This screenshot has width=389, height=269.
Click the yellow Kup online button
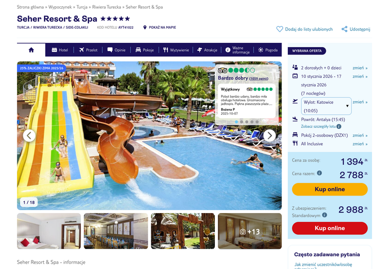click(330, 189)
